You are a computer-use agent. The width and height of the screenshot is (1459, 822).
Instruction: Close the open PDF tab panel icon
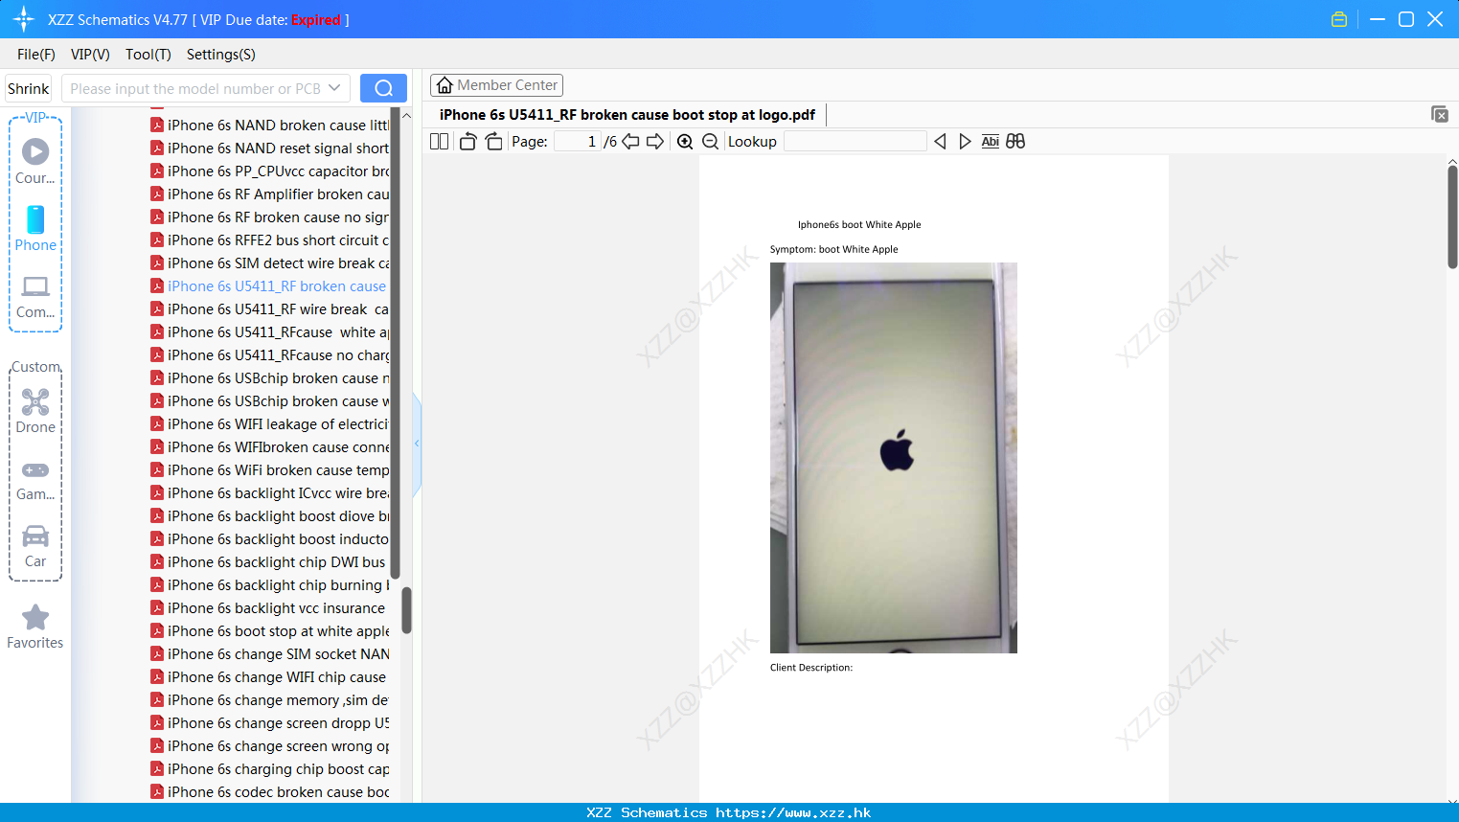tap(1440, 114)
